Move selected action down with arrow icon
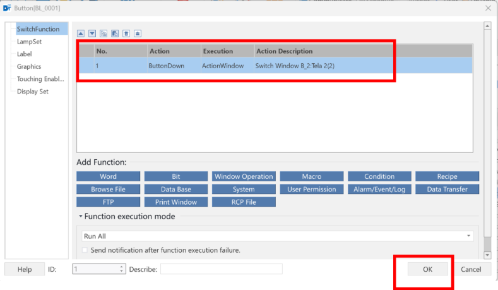Viewport: 498px width, 290px height. pos(92,33)
